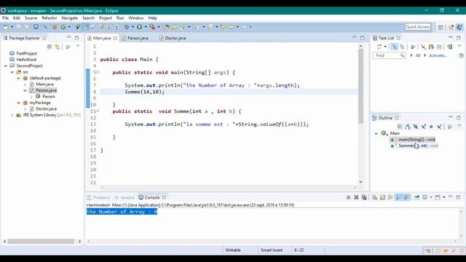Viewport: 466px width, 262px height.
Task: Click Collapse All icon in Outline toolbar
Action: pyautogui.click(x=400, y=127)
